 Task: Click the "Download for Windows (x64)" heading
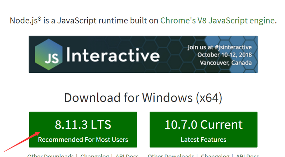click(x=143, y=98)
